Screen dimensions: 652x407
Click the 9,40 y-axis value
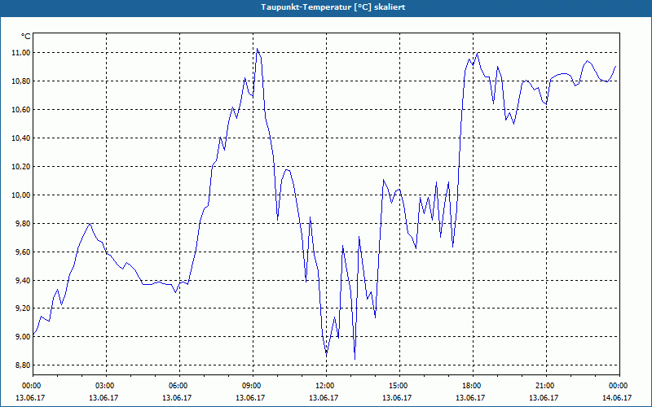[x=23, y=280]
